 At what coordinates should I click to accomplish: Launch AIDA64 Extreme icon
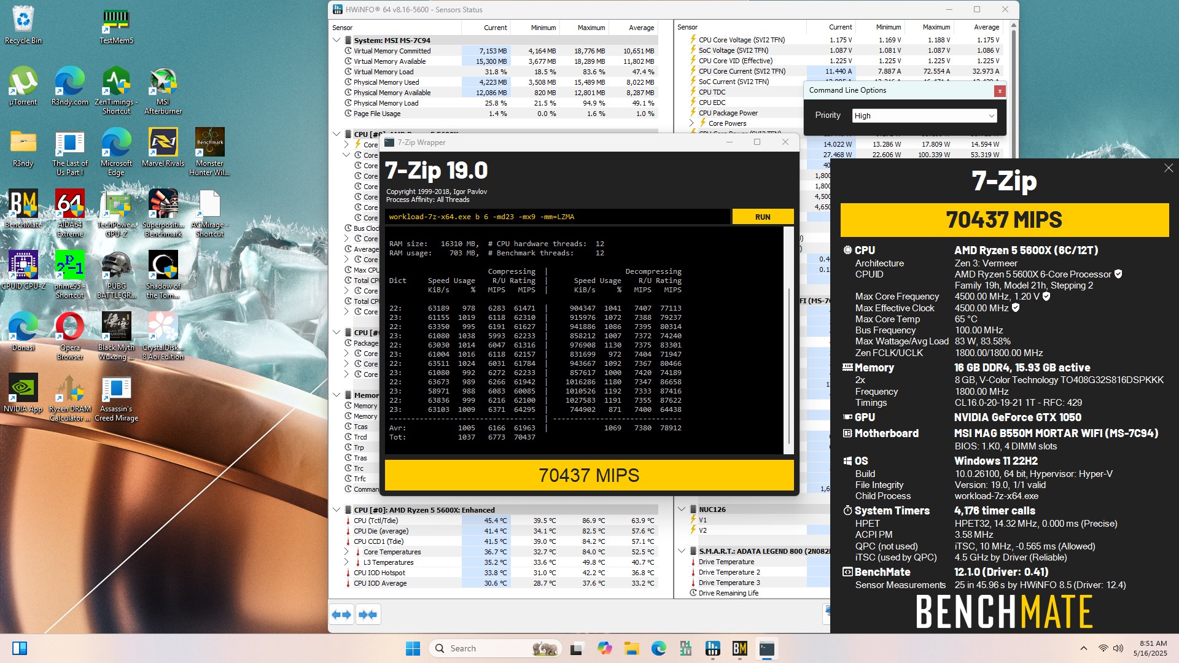pos(69,213)
